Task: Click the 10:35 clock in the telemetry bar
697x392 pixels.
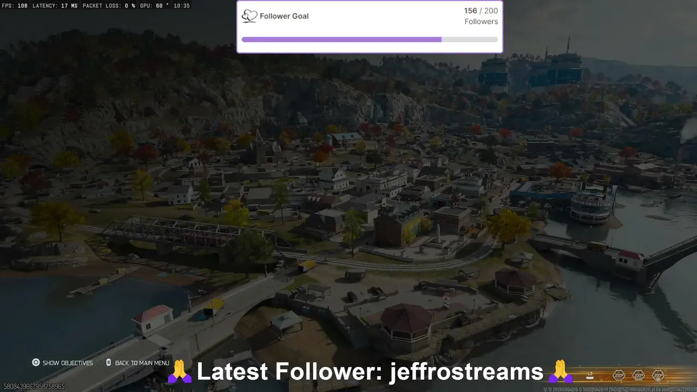Action: click(182, 5)
